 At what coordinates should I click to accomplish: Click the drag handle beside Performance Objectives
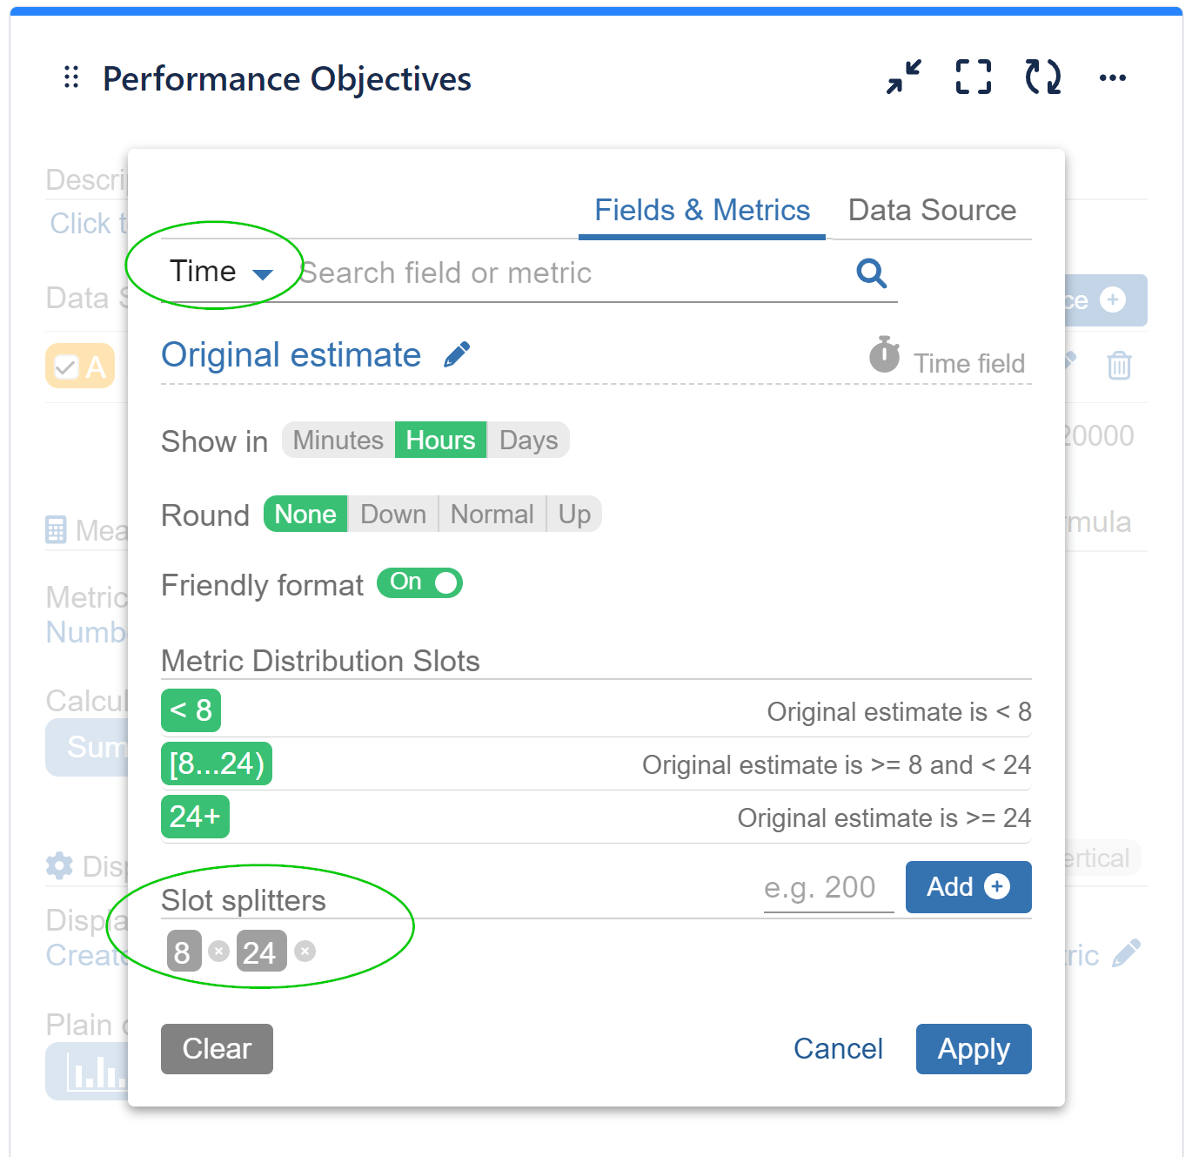[71, 77]
